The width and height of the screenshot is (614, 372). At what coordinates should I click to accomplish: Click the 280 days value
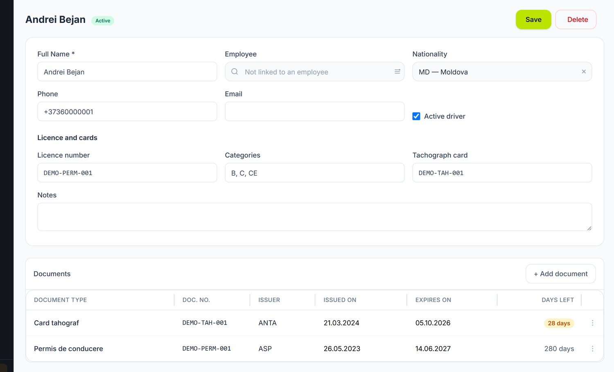pyautogui.click(x=559, y=349)
